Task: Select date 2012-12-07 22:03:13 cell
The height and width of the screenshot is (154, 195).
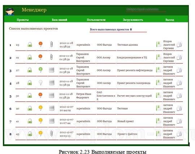Action: 66,134
